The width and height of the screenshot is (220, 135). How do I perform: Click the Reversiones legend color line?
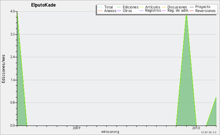pos(191,11)
